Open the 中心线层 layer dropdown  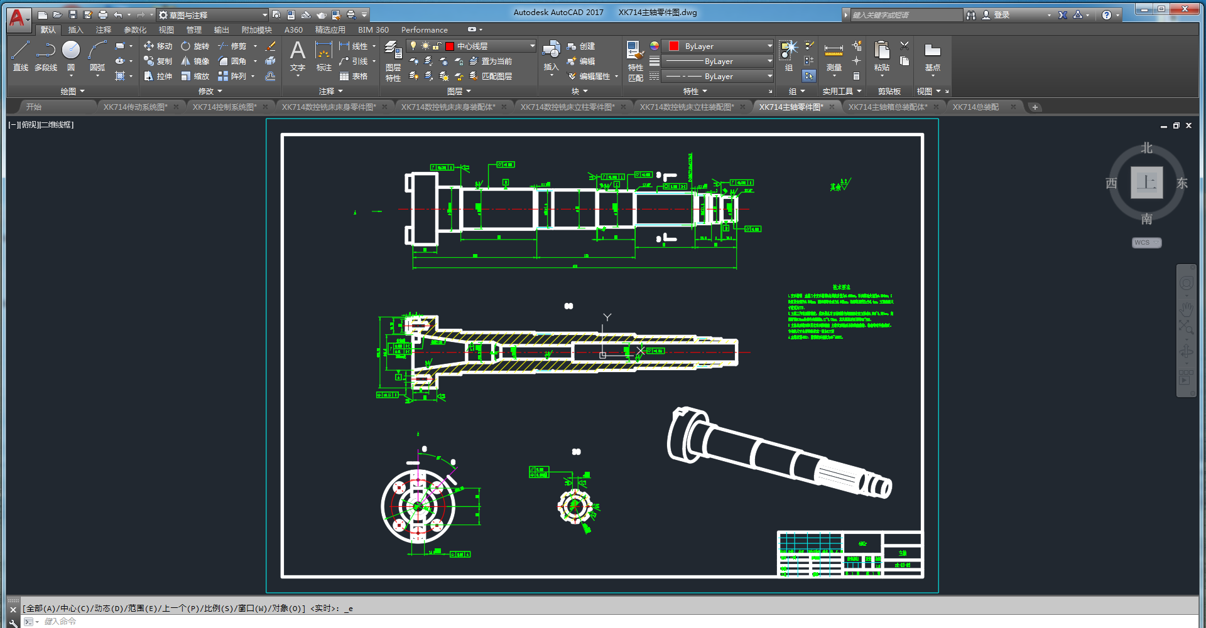pyautogui.click(x=471, y=46)
